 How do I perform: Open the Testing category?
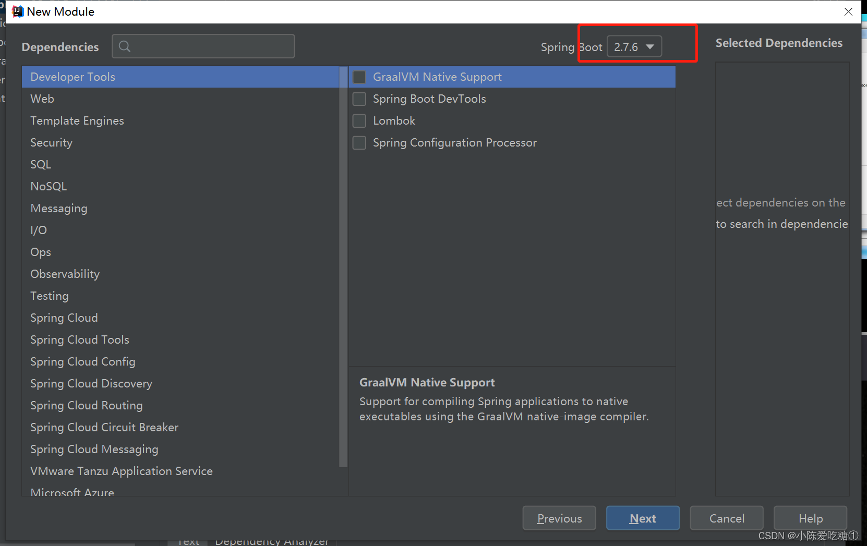tap(180, 296)
